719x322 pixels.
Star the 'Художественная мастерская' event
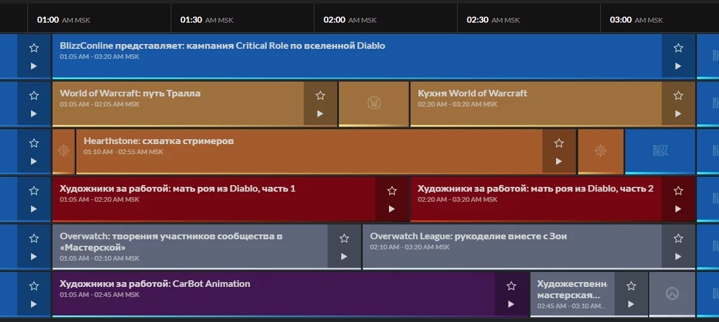point(631,286)
